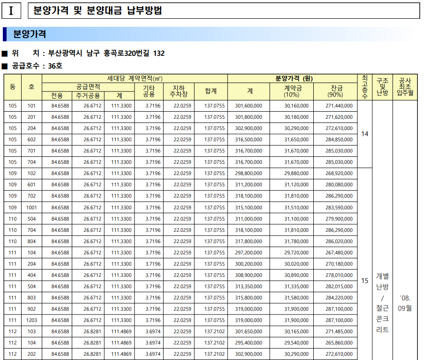Viewport: 431px width, 360px height.
Task: Select the '동' column header
Action: pyautogui.click(x=13, y=87)
